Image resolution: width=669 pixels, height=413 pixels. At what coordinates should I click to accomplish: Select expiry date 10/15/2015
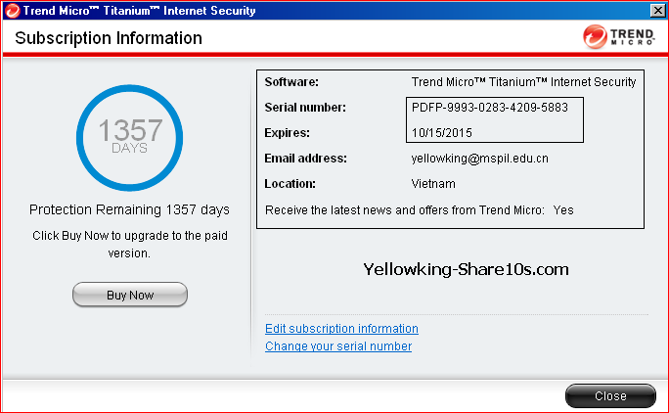click(441, 133)
